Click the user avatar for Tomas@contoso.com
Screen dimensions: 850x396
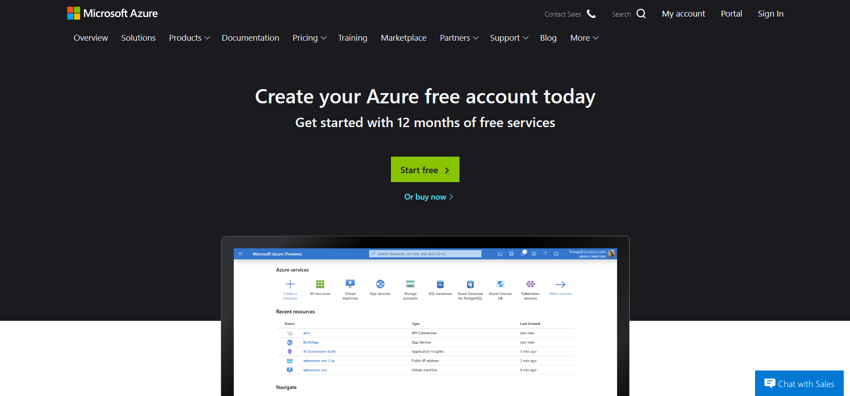(x=611, y=254)
